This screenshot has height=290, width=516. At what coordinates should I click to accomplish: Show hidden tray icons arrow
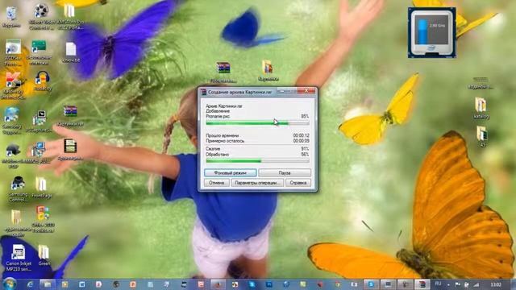pyautogui.click(x=449, y=284)
